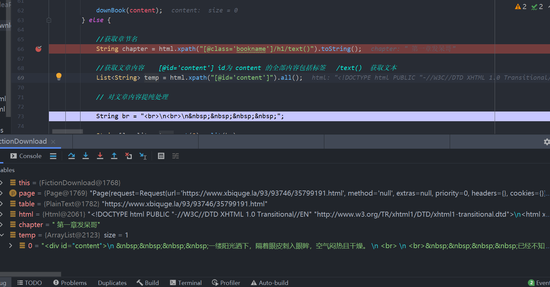This screenshot has height=287, width=550.
Task: Click the Drop Frame icon
Action: [128, 156]
